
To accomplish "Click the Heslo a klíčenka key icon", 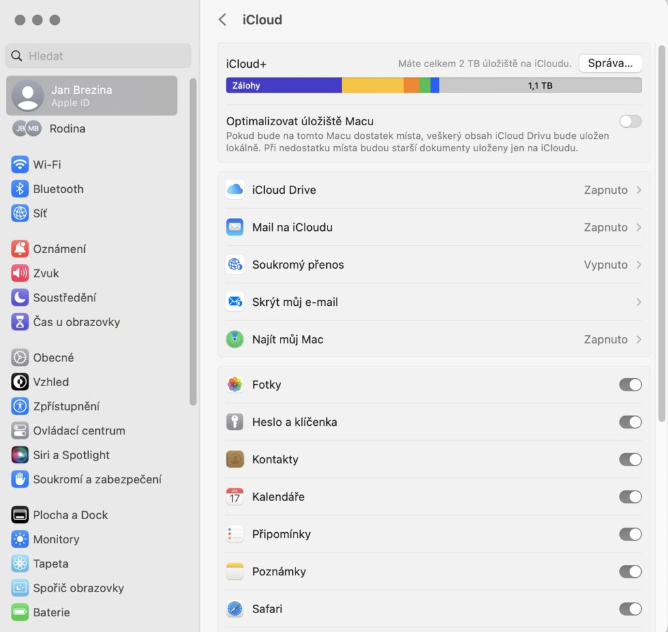I will pyautogui.click(x=235, y=422).
